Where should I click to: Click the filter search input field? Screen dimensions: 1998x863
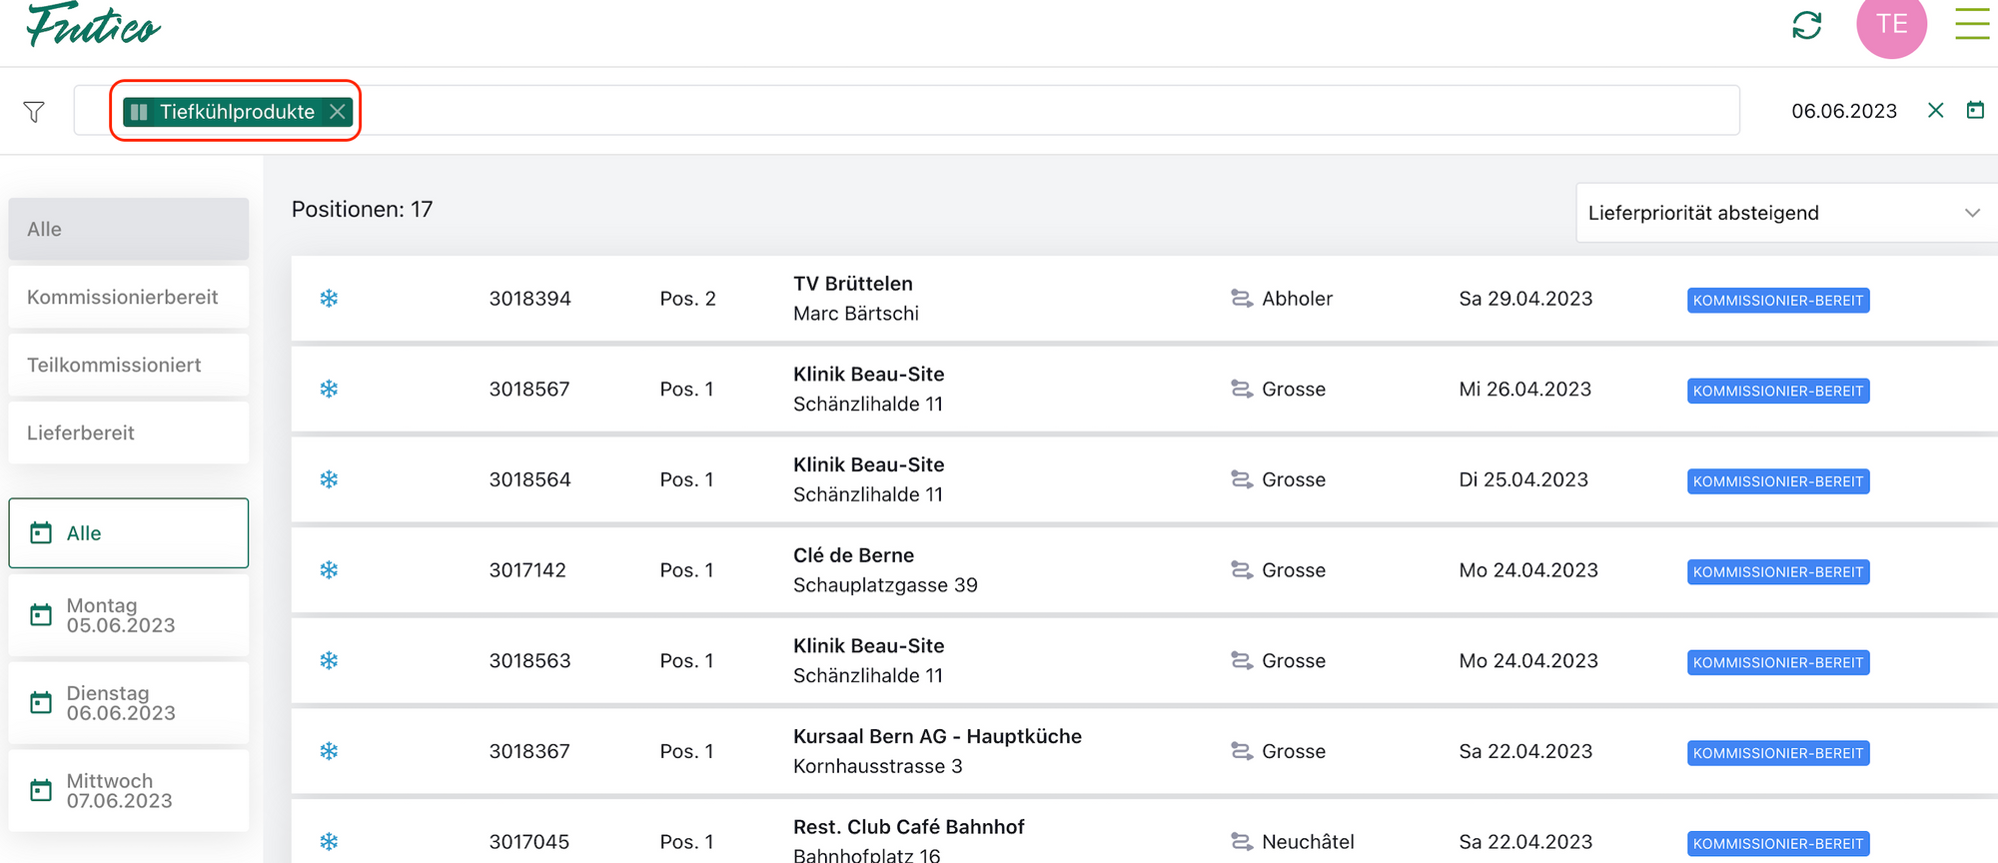click(999, 111)
